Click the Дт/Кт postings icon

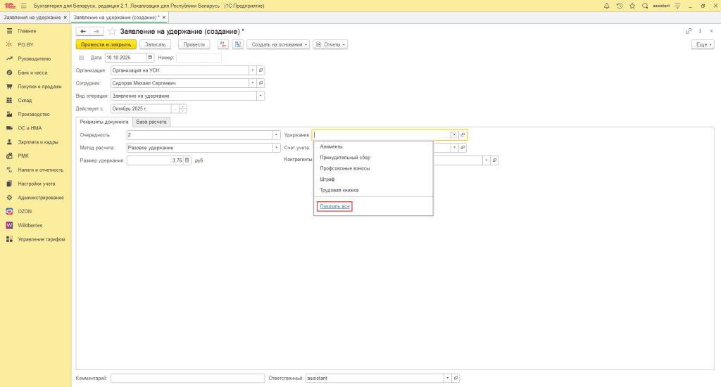tap(222, 44)
